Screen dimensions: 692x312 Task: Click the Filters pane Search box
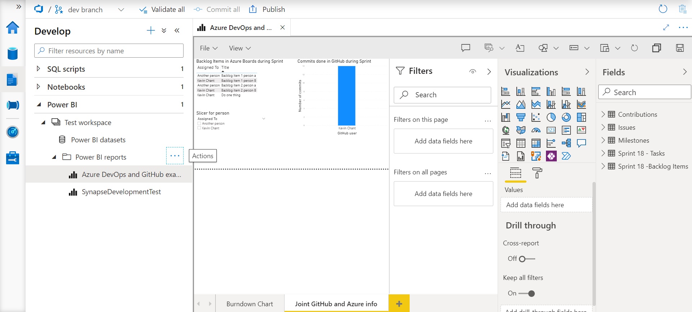[442, 95]
